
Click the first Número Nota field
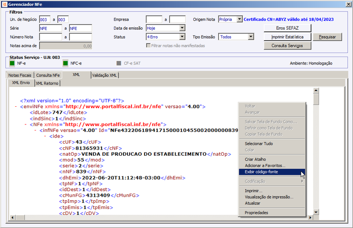click(50, 37)
